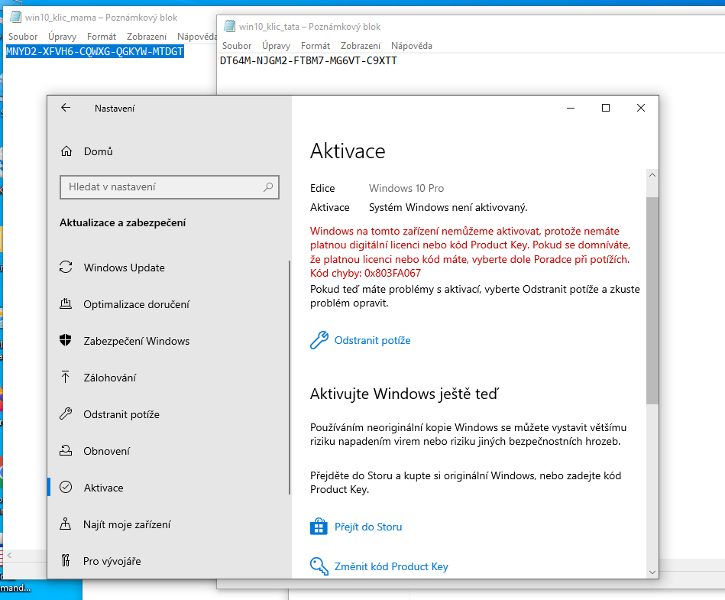Screen dimensions: 725x600
Task: Maximize the Nastavení window
Action: [606, 108]
